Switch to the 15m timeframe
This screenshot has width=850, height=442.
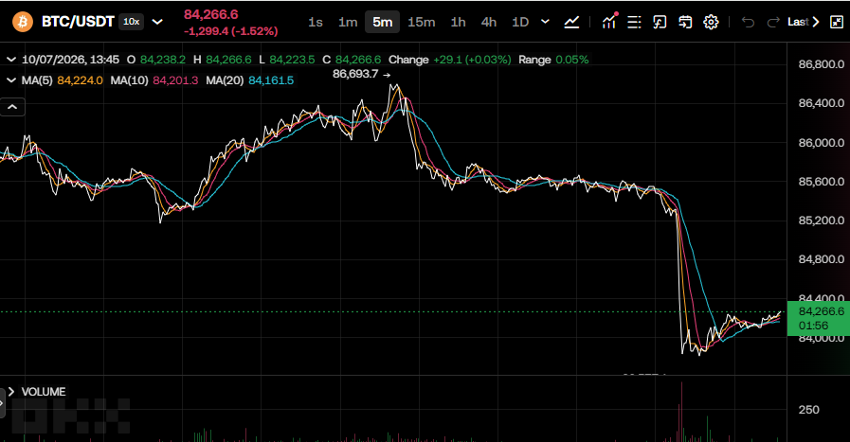coord(421,22)
